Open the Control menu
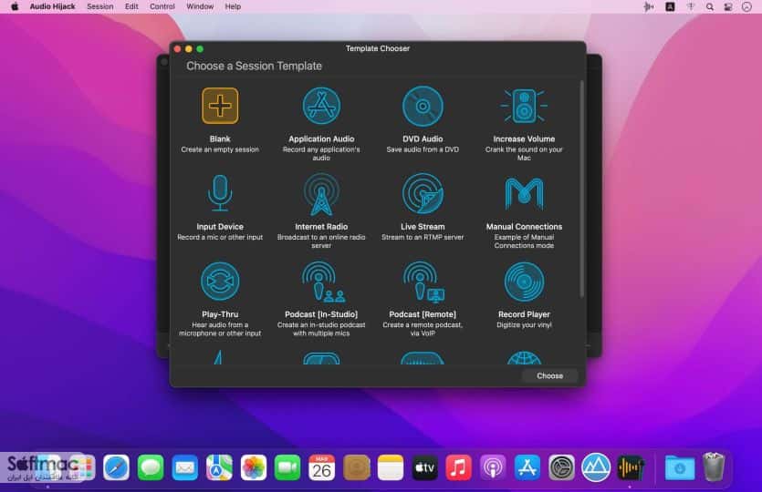This screenshot has height=492, width=762. pos(162,6)
